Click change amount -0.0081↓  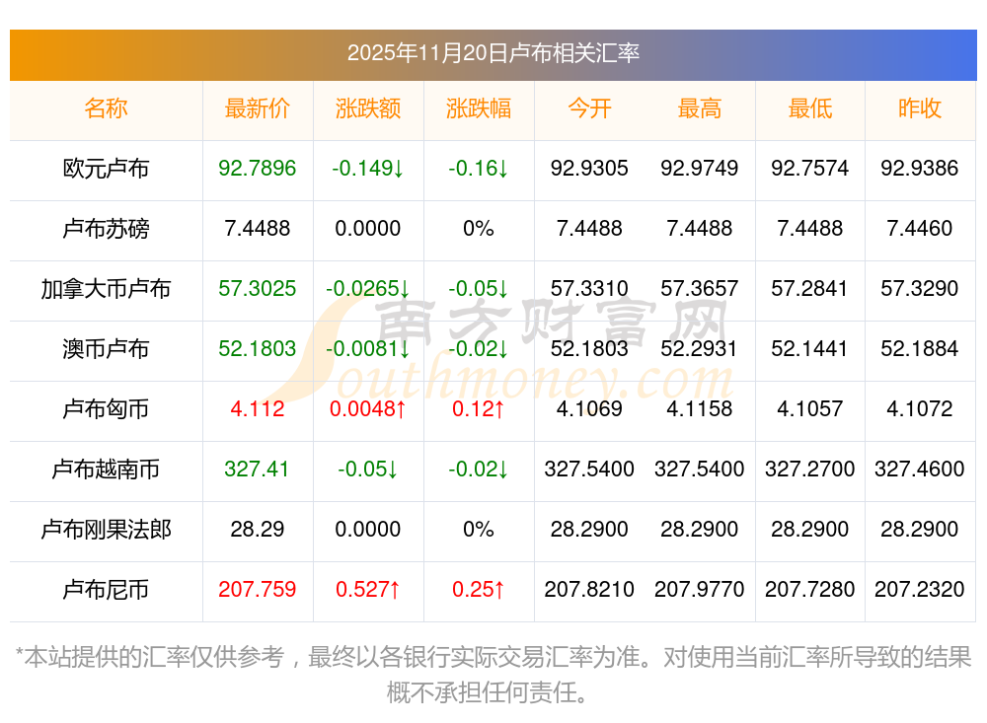point(368,348)
